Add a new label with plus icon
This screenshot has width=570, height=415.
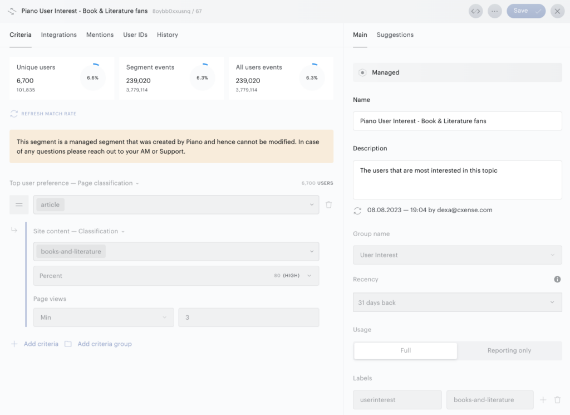tap(543, 400)
